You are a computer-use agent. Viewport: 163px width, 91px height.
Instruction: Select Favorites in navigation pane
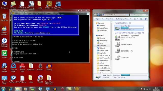[x=101, y=23]
